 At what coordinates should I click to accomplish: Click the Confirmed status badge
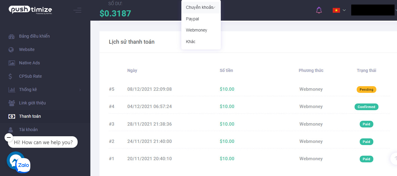point(366,107)
